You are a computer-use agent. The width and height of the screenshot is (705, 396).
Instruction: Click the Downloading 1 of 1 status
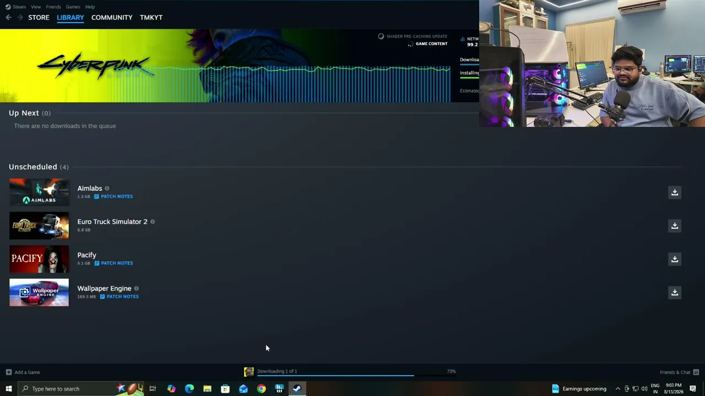[277, 371]
